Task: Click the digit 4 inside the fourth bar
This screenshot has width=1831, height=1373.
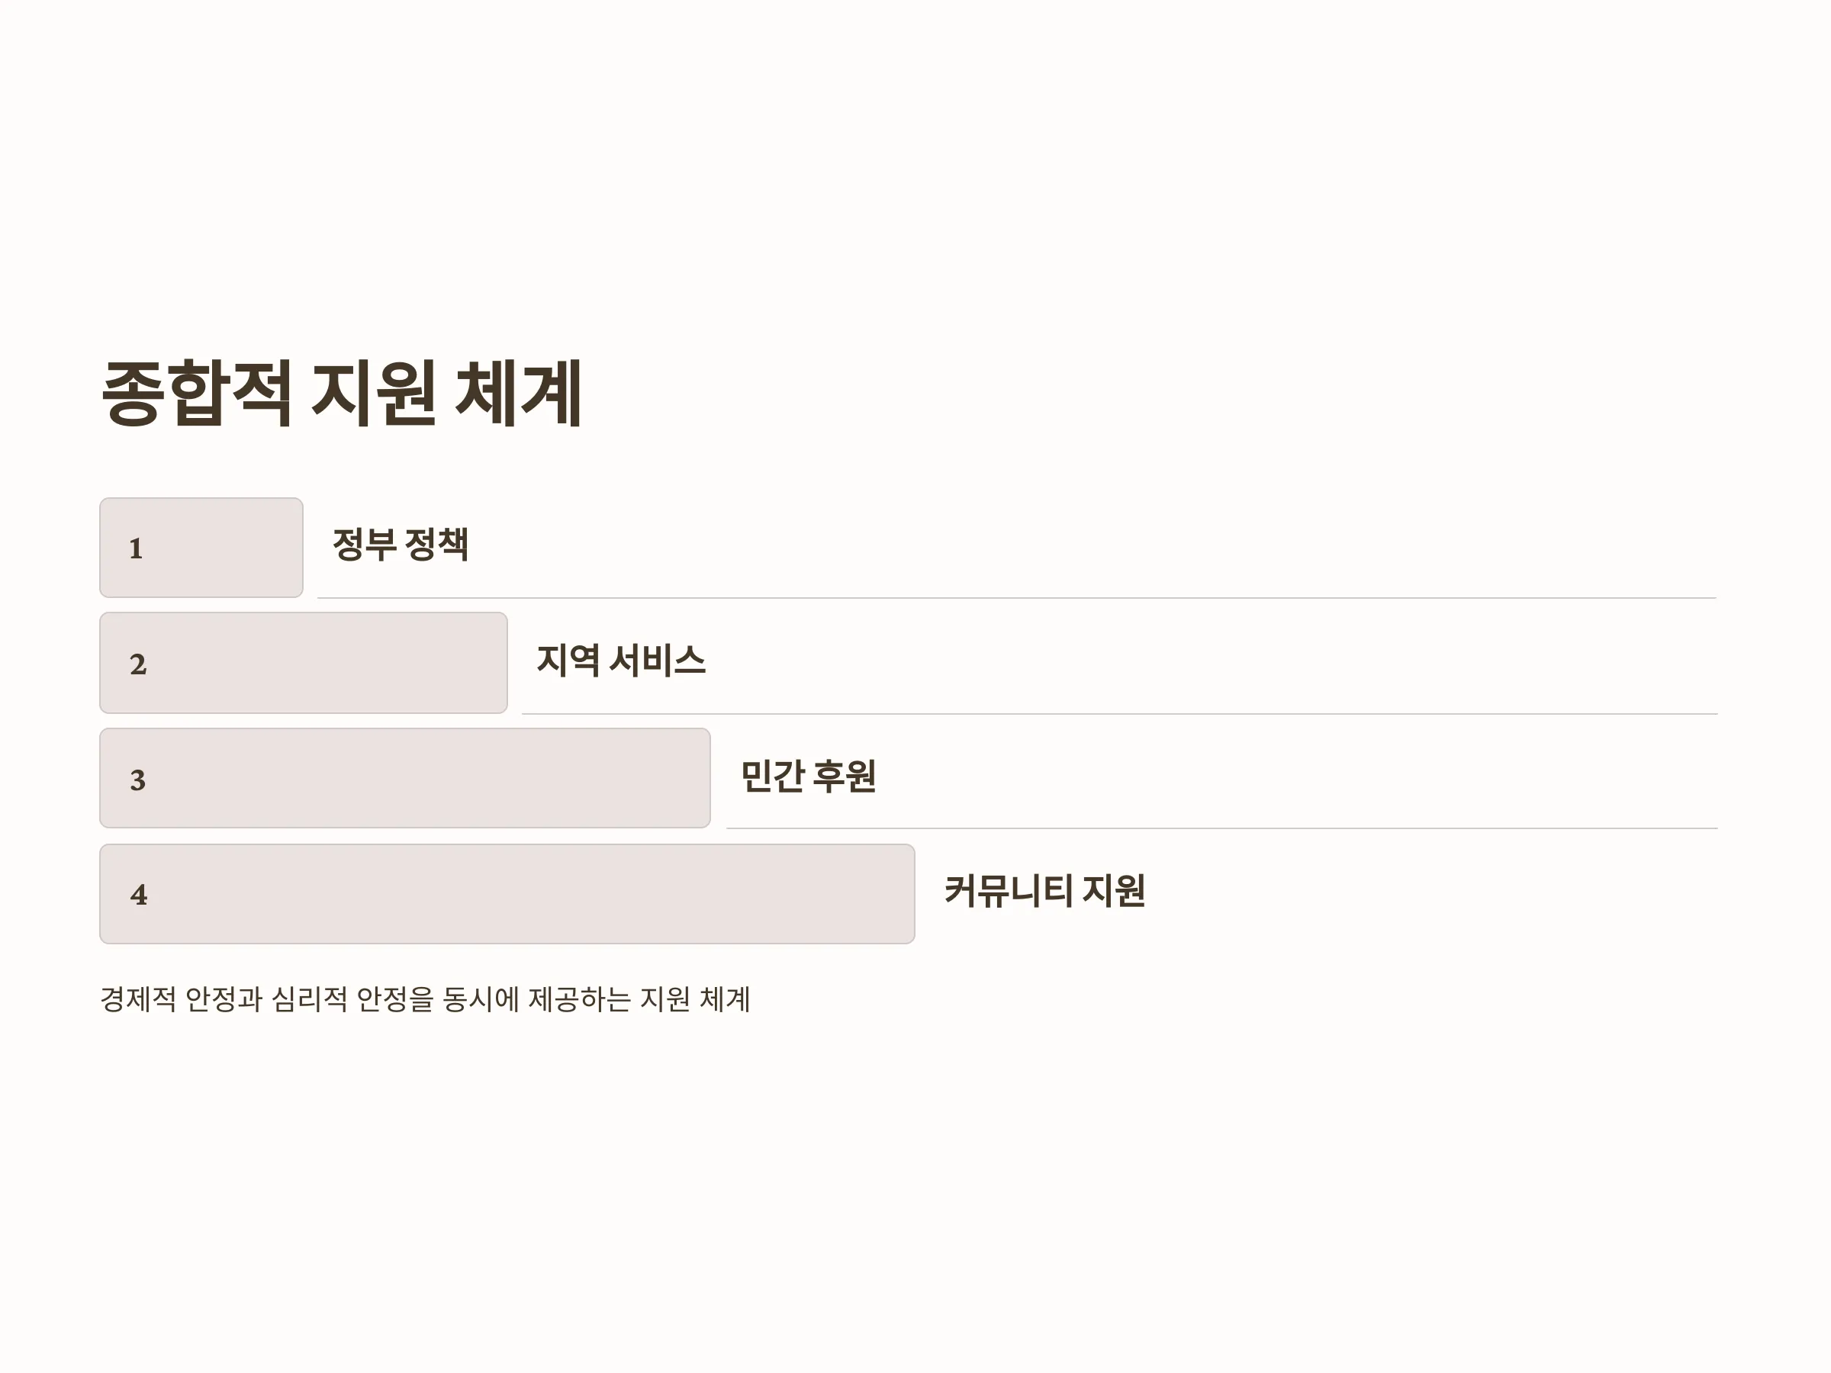Action: tap(138, 895)
